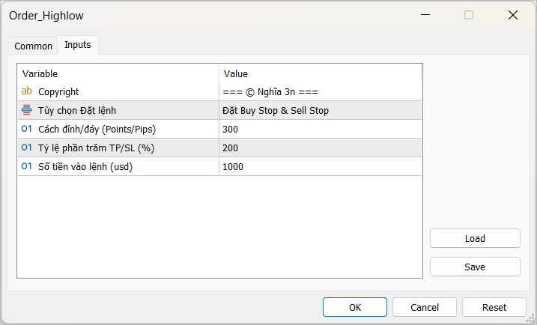This screenshot has height=325, width=537.
Task: Save the current input settings
Action: coord(475,267)
